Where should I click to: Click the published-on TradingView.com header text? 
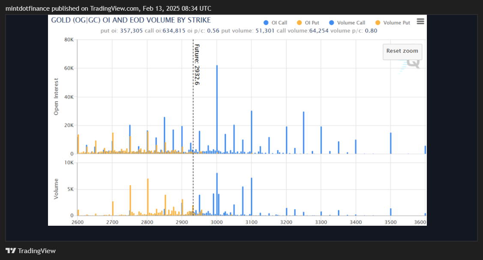point(108,9)
